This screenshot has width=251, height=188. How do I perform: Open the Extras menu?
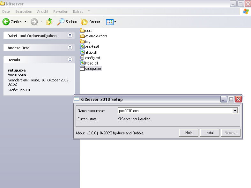click(x=78, y=11)
